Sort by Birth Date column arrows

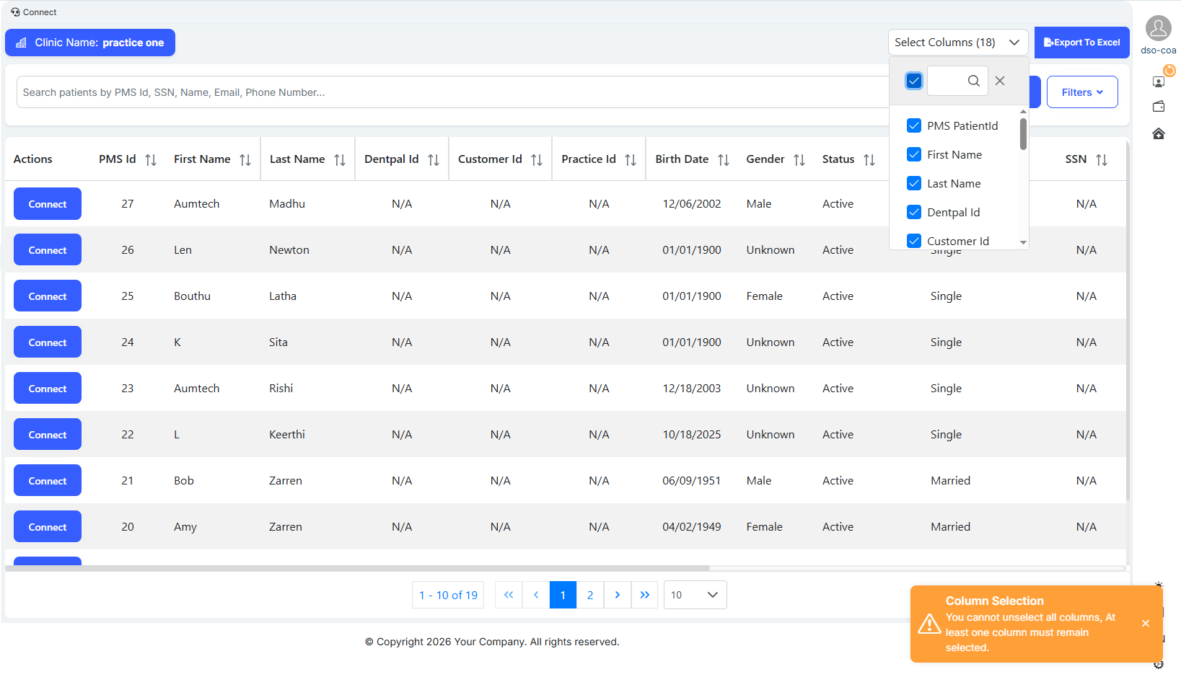click(x=723, y=160)
